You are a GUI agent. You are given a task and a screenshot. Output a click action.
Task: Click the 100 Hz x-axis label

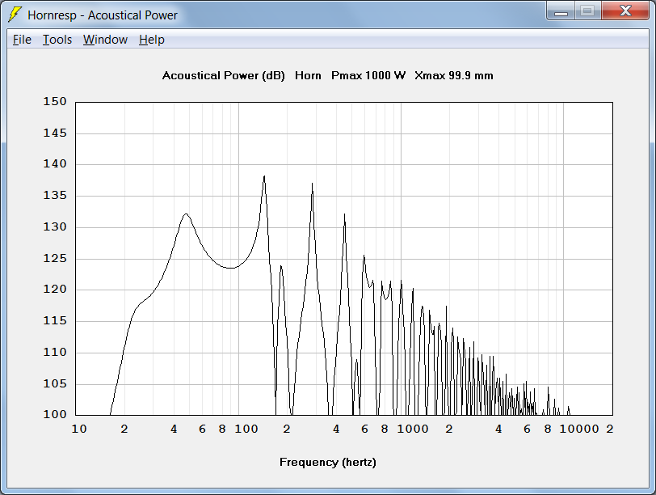[246, 429]
